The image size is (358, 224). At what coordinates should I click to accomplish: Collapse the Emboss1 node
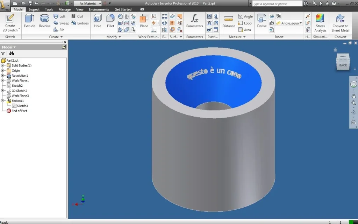click(2, 100)
